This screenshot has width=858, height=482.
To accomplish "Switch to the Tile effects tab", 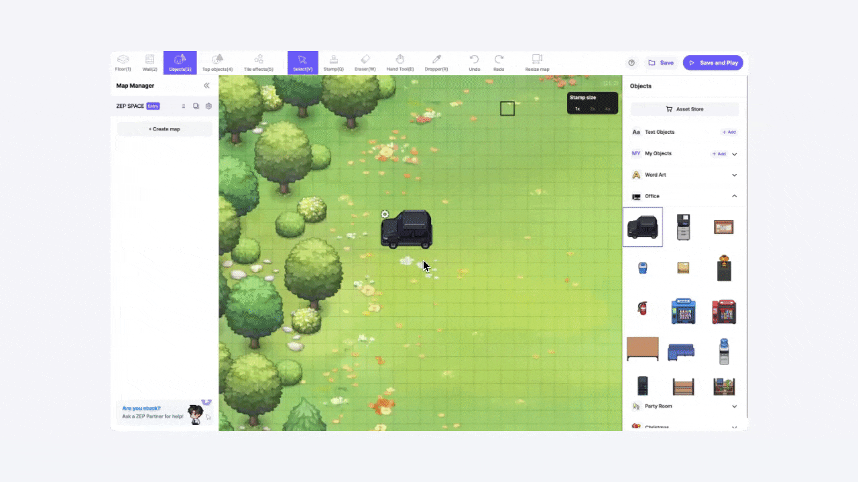I will click(258, 63).
